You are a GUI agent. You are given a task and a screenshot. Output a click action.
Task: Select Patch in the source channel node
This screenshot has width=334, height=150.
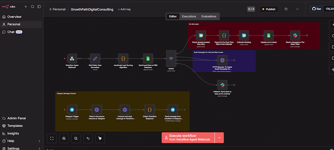(97, 110)
